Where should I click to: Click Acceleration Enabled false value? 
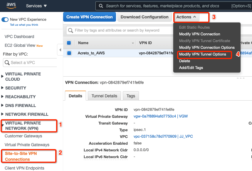point(137,143)
